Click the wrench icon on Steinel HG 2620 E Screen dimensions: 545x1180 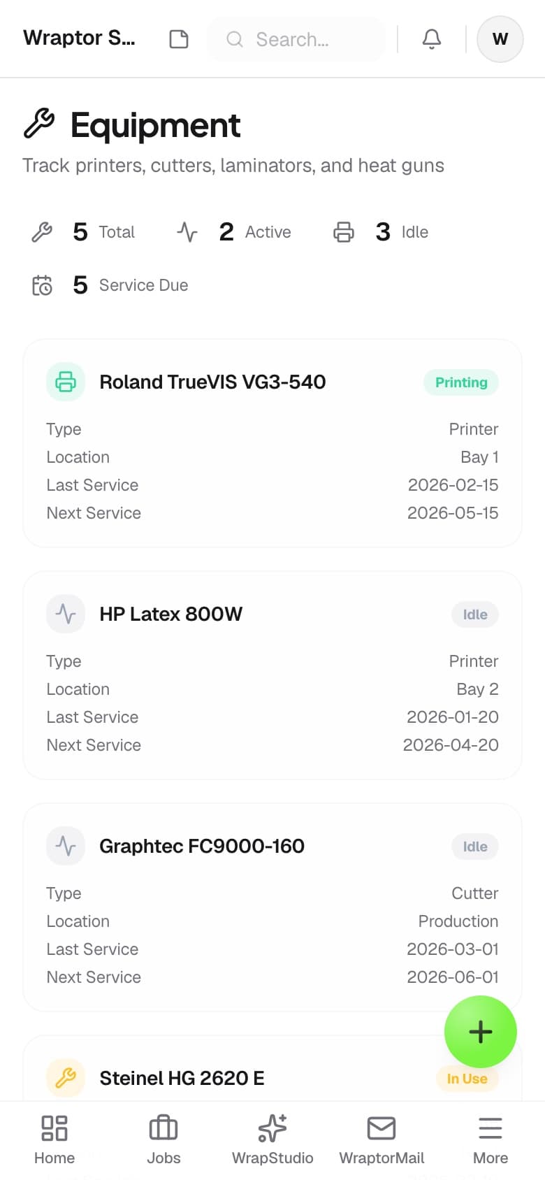pos(66,1078)
